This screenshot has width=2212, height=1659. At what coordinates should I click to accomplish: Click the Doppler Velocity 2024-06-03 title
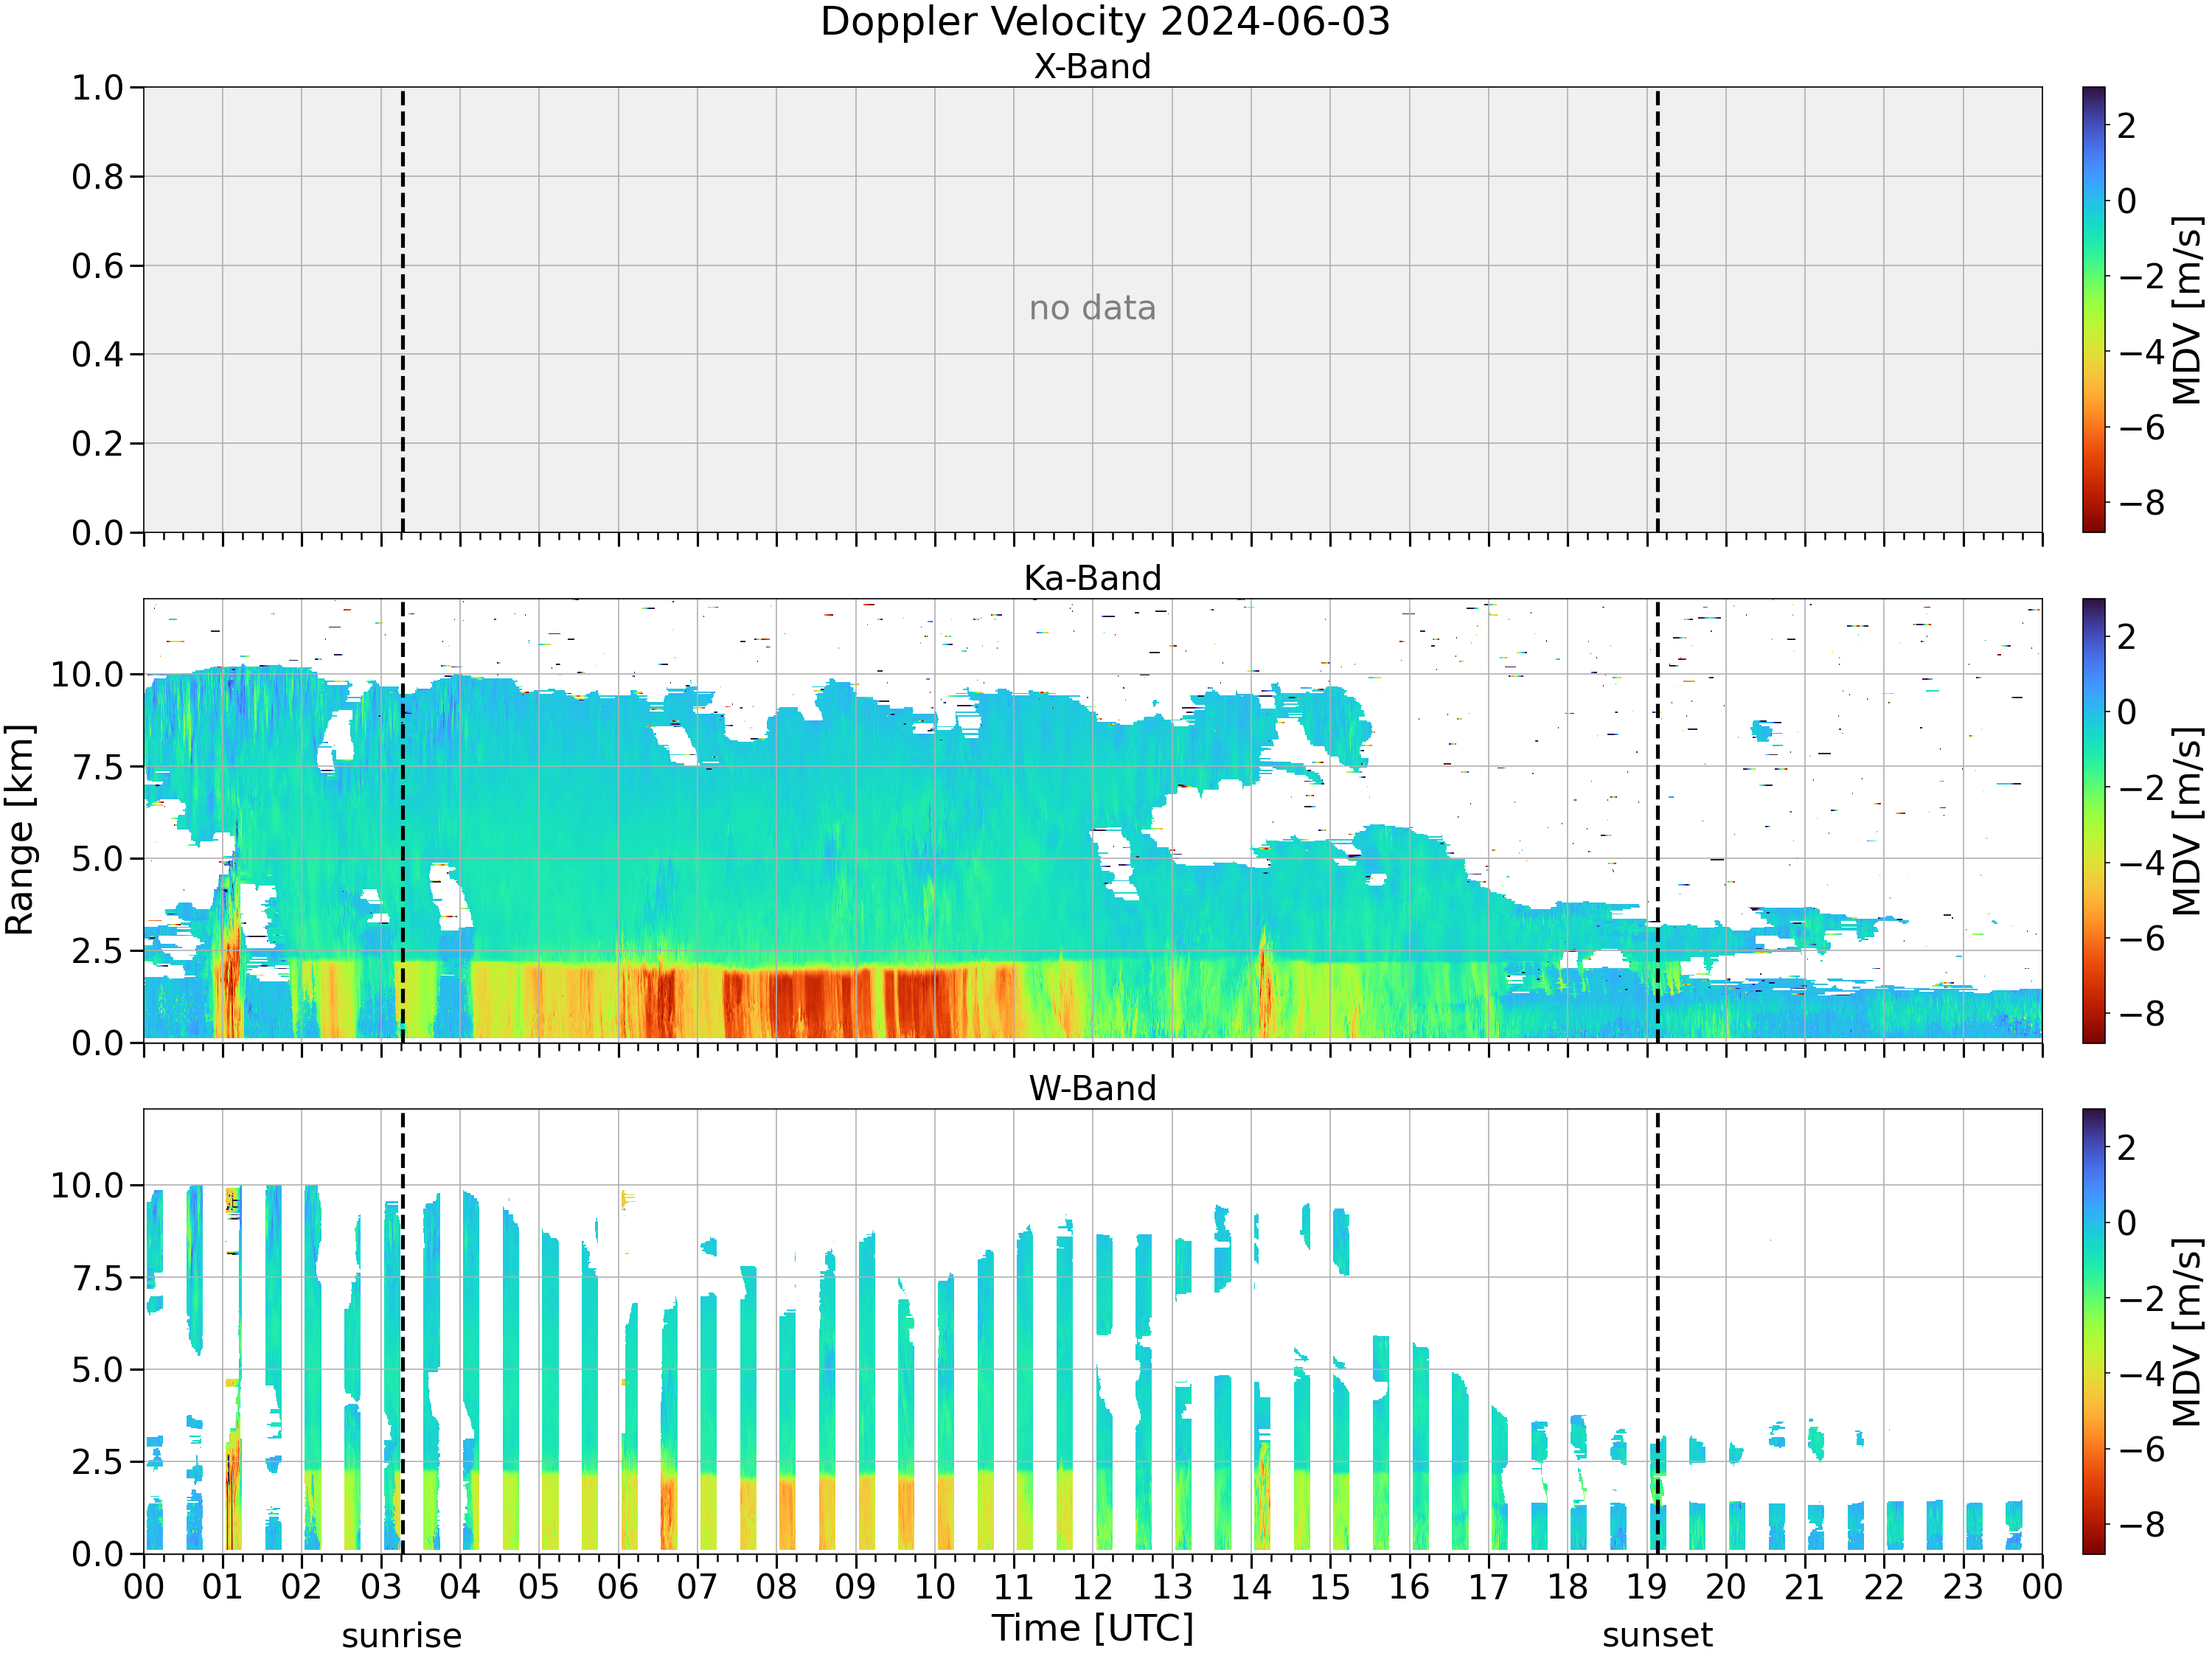(x=1105, y=22)
